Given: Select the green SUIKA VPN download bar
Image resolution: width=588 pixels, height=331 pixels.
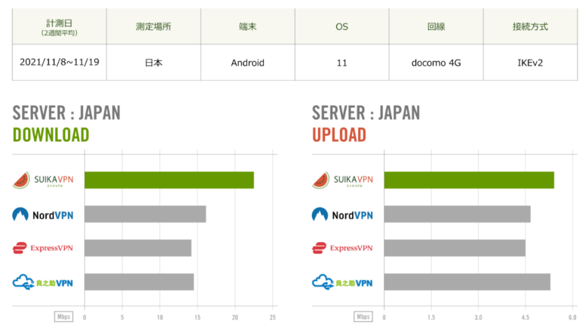Looking at the screenshot, I should point(169,180).
